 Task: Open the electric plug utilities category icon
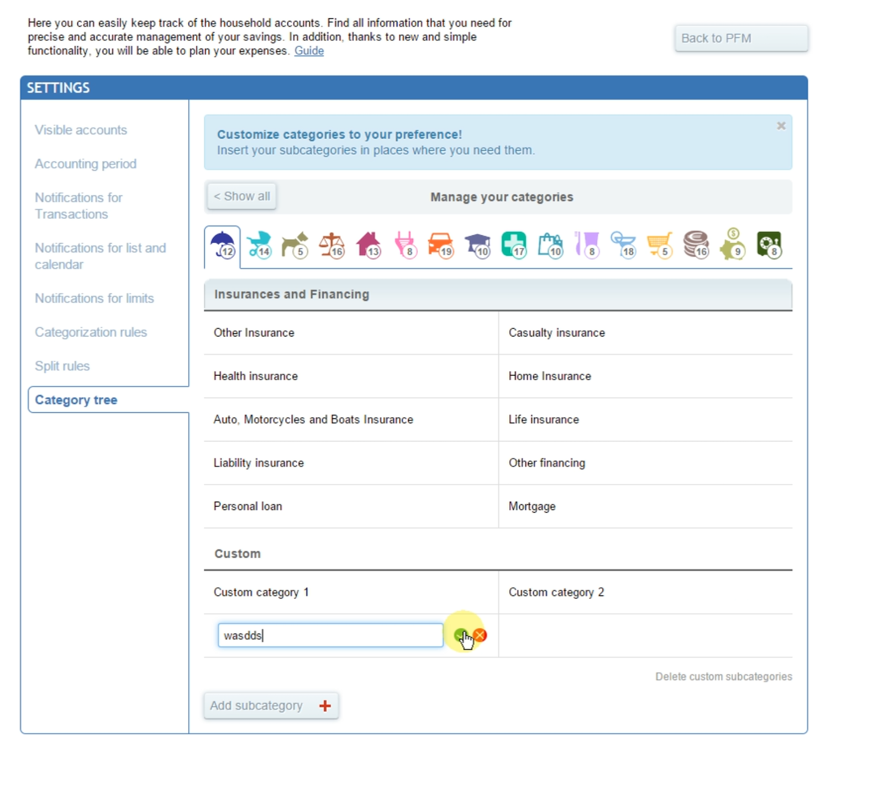[405, 245]
